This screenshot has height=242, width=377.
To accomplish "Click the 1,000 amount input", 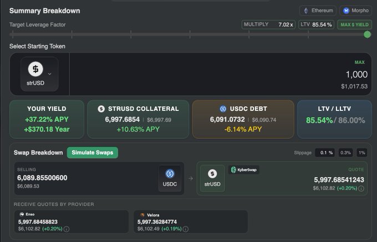I will click(356, 74).
